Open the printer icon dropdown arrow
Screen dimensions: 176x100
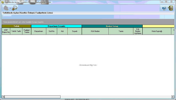point(10,8)
